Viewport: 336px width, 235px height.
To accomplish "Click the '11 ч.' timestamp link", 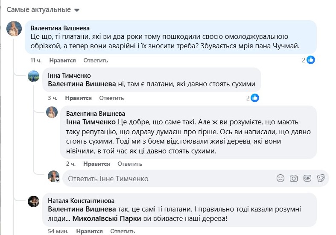I will pyautogui.click(x=35, y=61).
